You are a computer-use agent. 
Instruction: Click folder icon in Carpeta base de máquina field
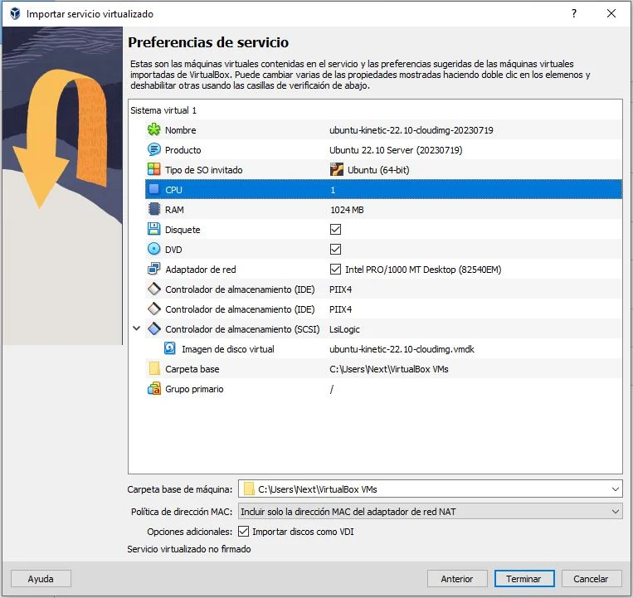[x=249, y=489]
